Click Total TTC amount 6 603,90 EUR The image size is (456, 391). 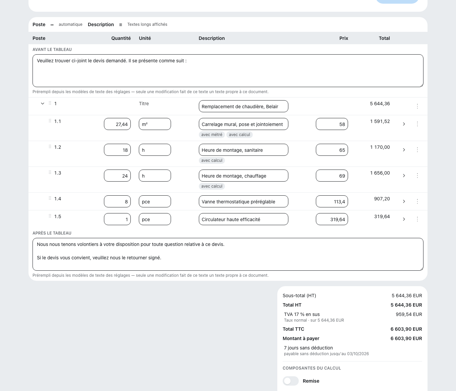point(406,329)
